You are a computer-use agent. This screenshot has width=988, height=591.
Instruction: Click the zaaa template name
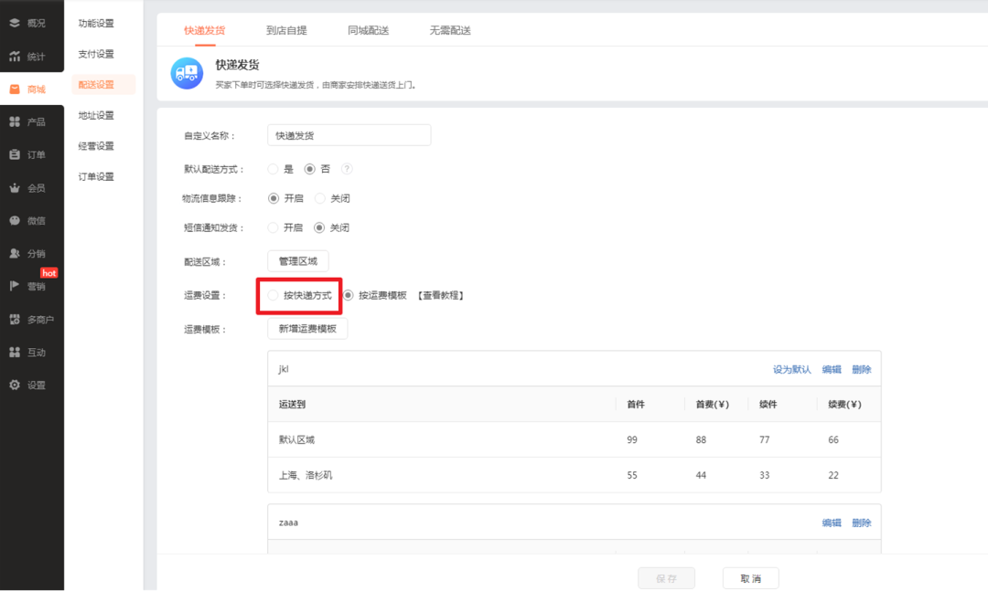click(x=288, y=522)
